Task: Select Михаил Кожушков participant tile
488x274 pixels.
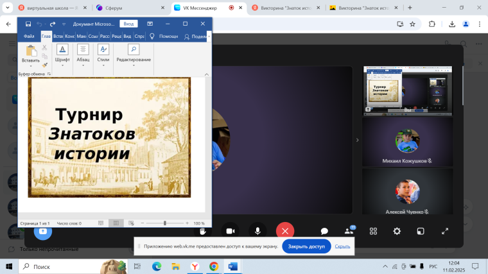Action: tap(408, 142)
